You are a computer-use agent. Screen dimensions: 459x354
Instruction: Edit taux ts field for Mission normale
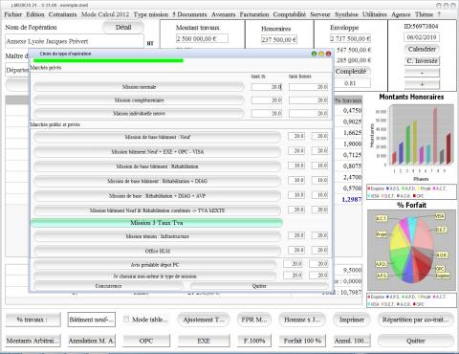[267, 87]
